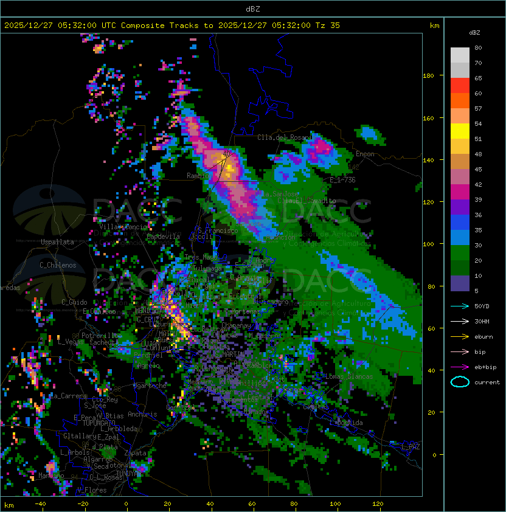This screenshot has width=506, height=512.
Task: Pick the purple 36-39 dBZ swatch
Action: pos(460,207)
